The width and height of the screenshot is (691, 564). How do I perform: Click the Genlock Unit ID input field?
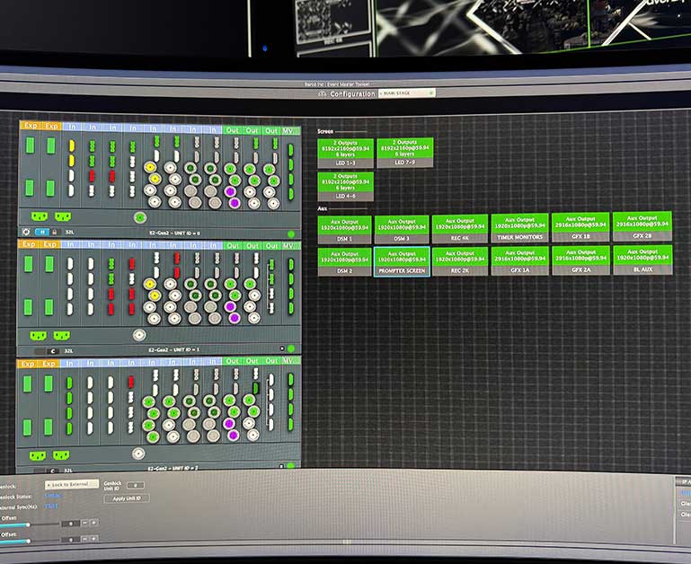[x=136, y=485]
